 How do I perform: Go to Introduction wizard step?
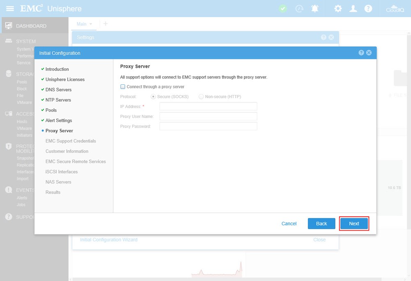[x=57, y=69]
